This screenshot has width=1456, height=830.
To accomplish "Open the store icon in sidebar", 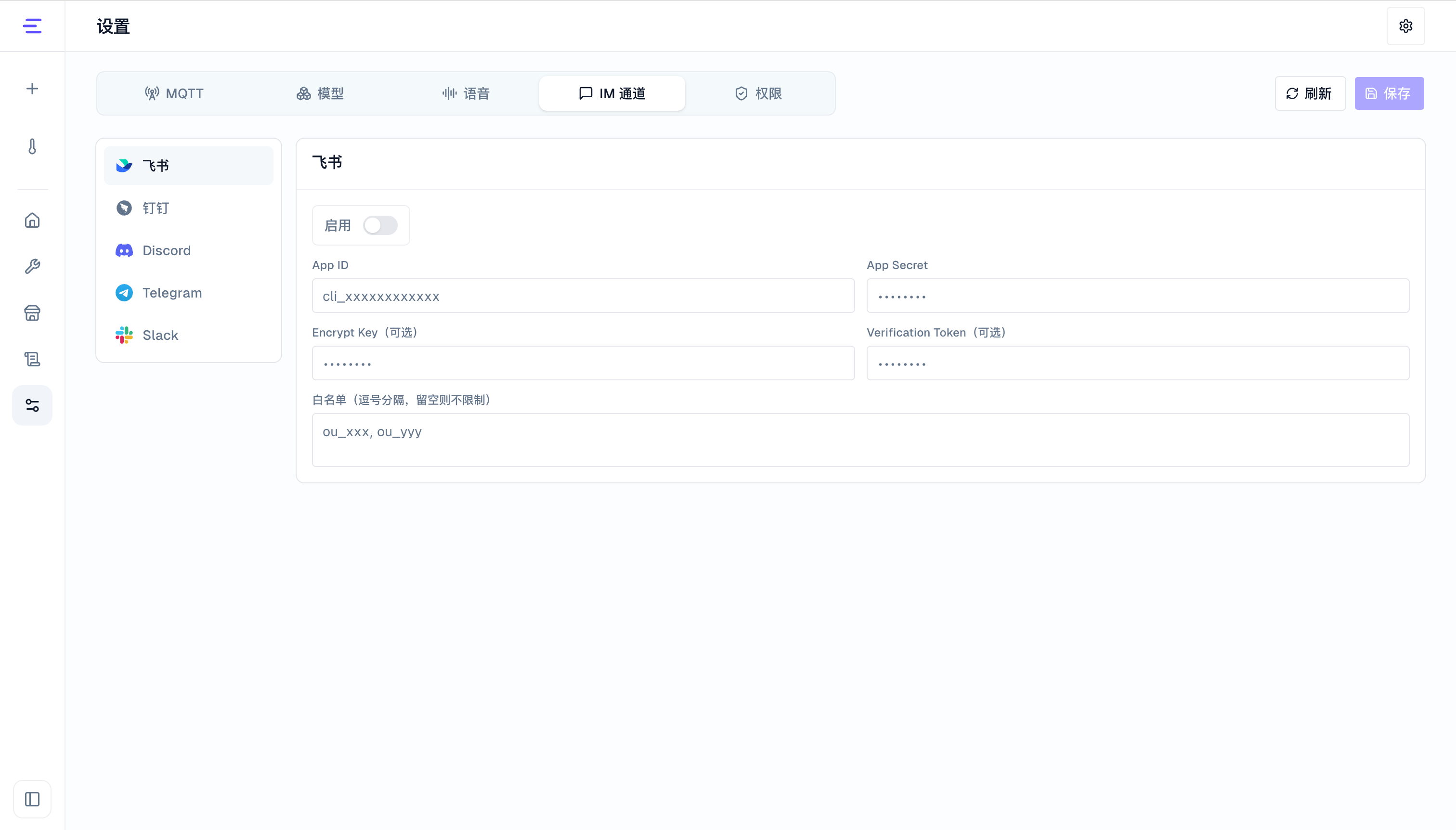I will [x=32, y=312].
